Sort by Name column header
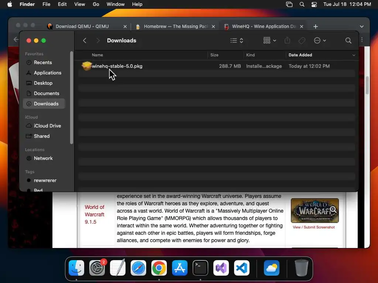Screen dimensions: 378x283 coord(97,55)
